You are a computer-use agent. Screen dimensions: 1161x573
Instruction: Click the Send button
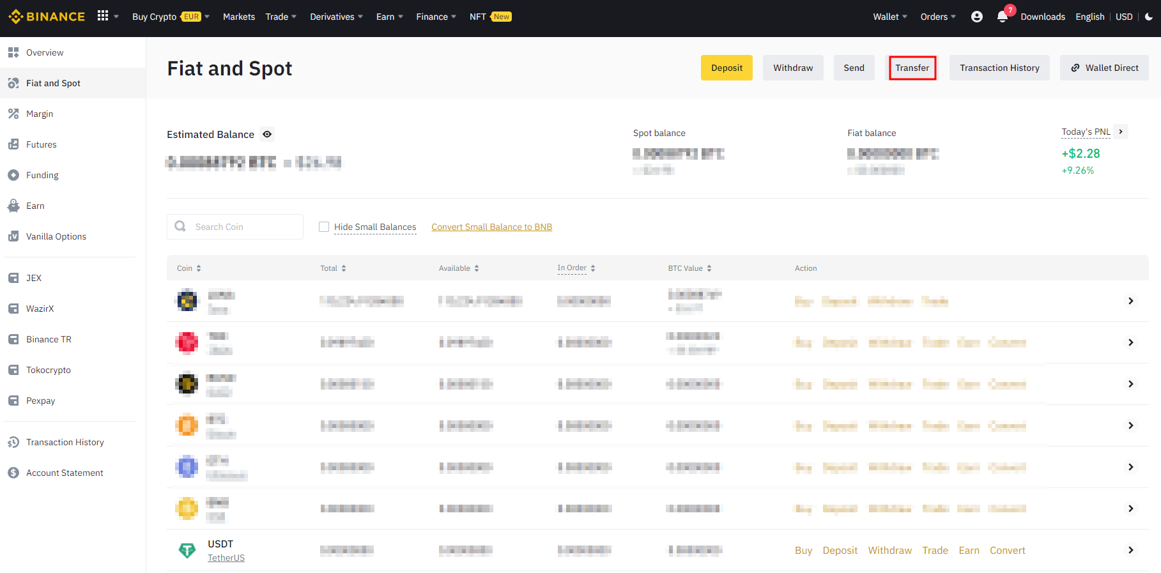click(x=854, y=68)
